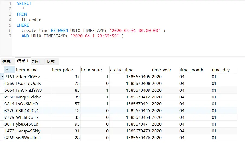Click the id cell ending 8811

pyautogui.click(x=9, y=124)
